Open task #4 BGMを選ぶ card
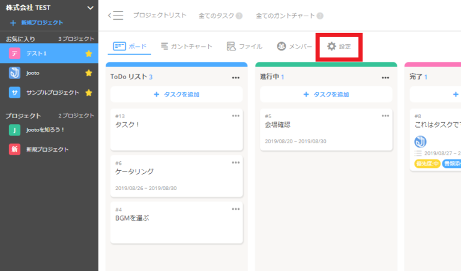Image resolution: width=461 pixels, height=271 pixels. click(176, 222)
